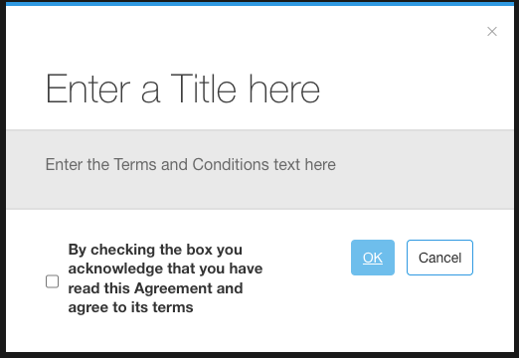Select the word 'Title' in the heading
Viewport: 519px width, 358px height.
pos(203,89)
